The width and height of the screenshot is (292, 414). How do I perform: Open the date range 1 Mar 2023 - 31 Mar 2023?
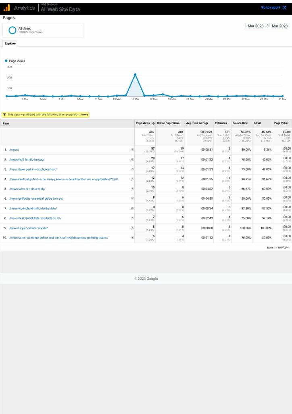click(266, 26)
